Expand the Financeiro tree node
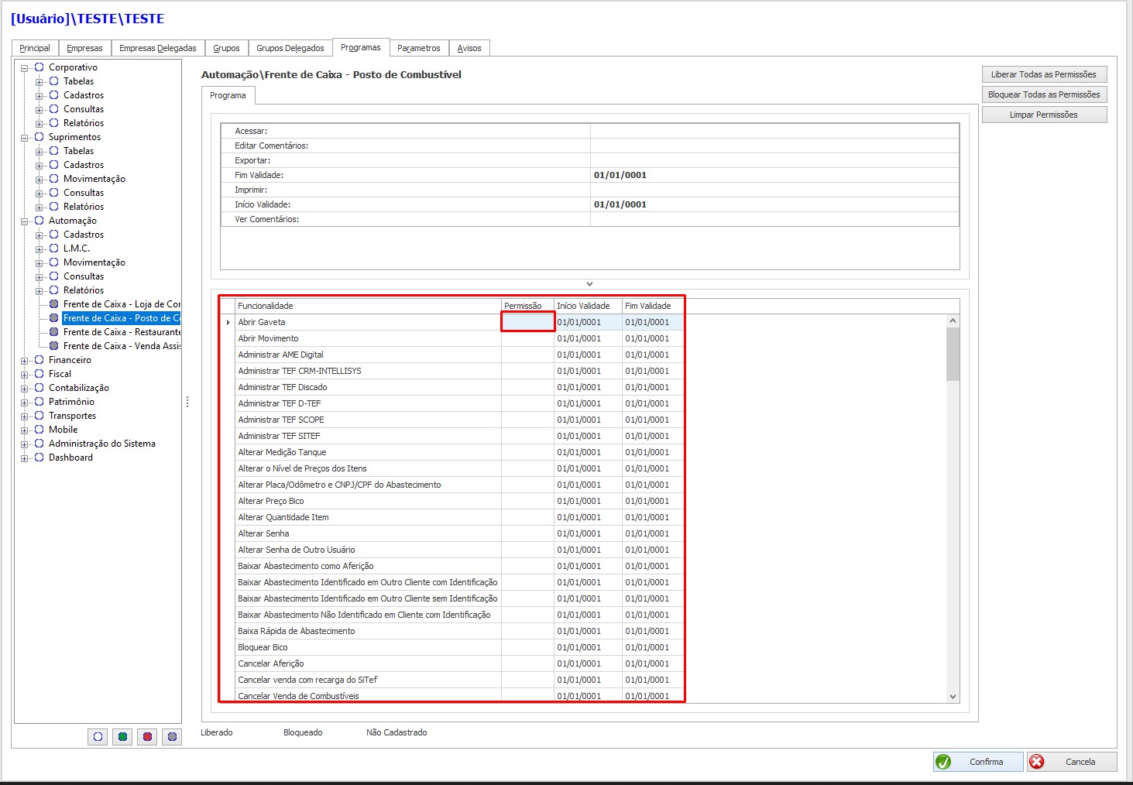The width and height of the screenshot is (1133, 785). [x=25, y=361]
